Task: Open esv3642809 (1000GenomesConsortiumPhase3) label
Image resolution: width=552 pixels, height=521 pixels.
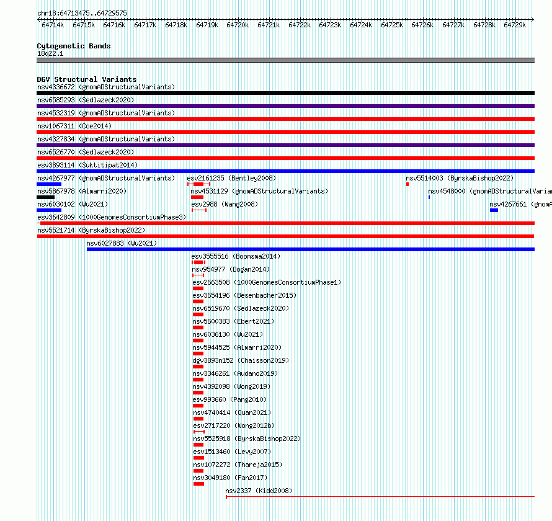Action: [112, 217]
